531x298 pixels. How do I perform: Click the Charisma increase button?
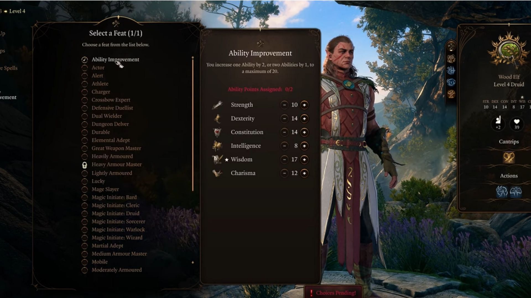coord(304,173)
